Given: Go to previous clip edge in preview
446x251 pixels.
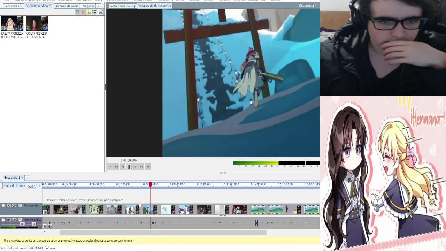Looking at the screenshot, I should point(116,167).
